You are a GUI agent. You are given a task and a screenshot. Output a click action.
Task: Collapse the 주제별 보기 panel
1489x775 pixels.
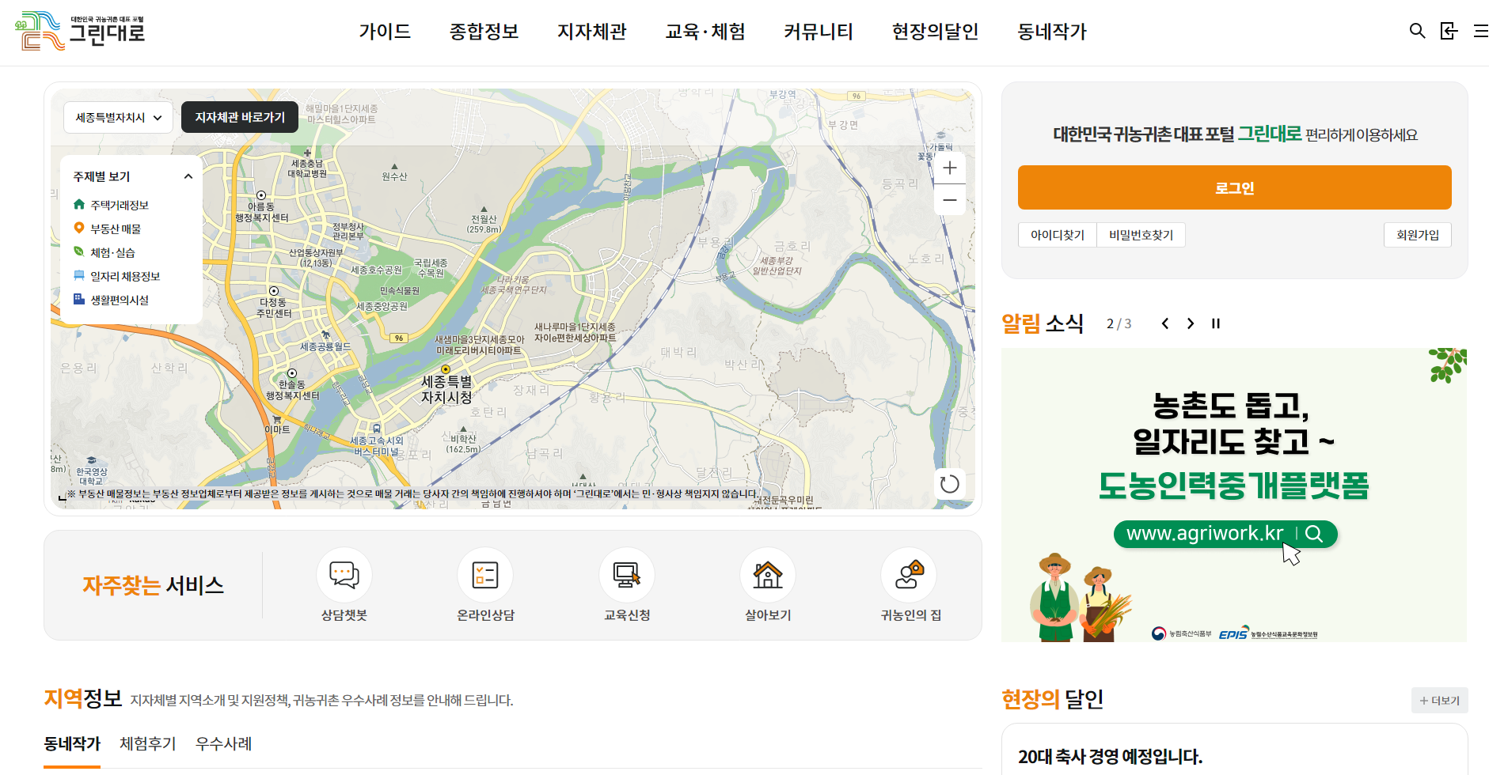tap(188, 176)
